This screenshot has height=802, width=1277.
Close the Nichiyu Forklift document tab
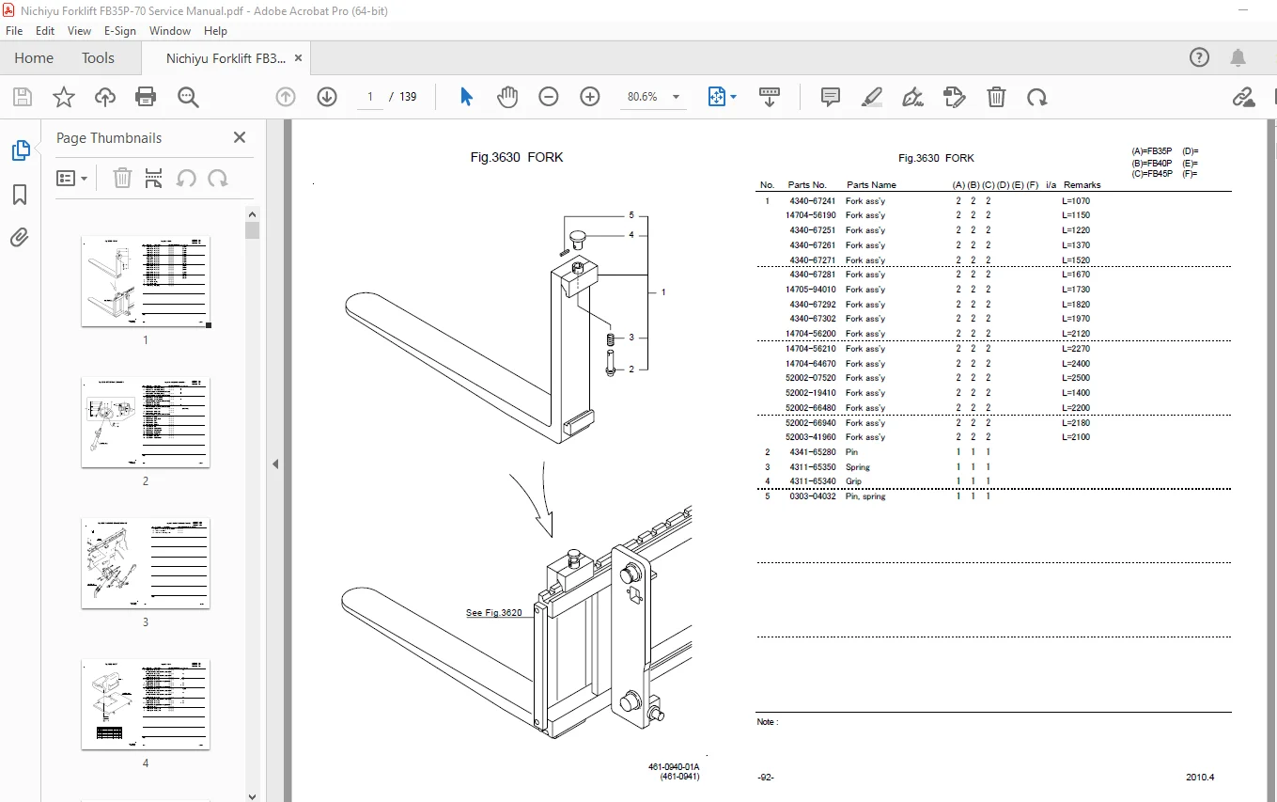click(299, 58)
